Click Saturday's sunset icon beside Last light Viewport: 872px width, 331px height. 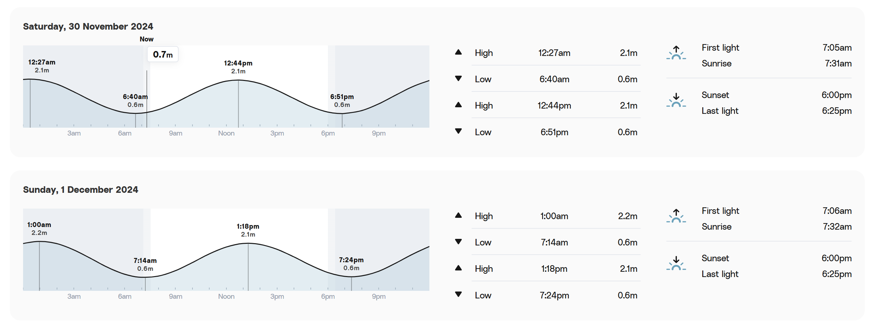(x=676, y=100)
